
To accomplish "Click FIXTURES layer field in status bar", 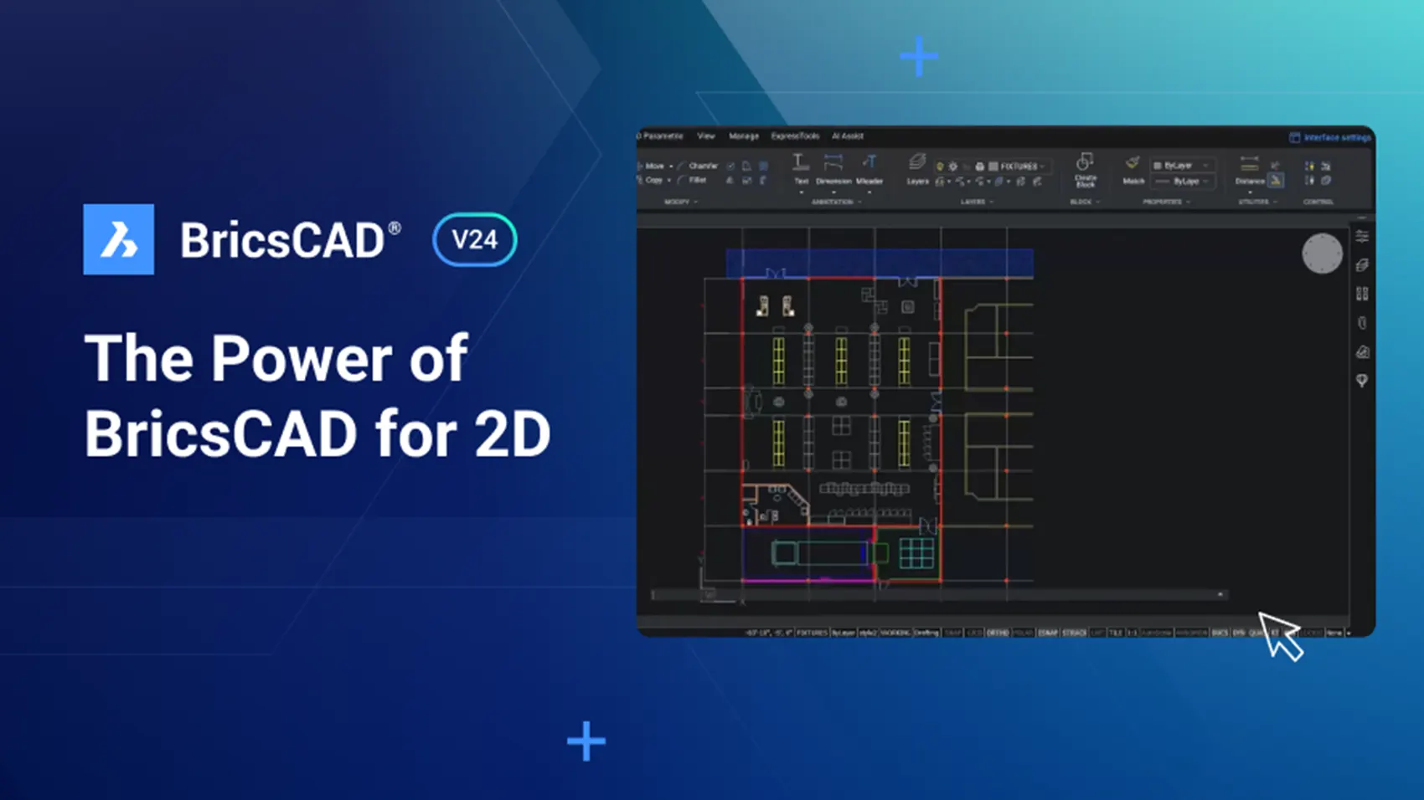I will tap(813, 633).
